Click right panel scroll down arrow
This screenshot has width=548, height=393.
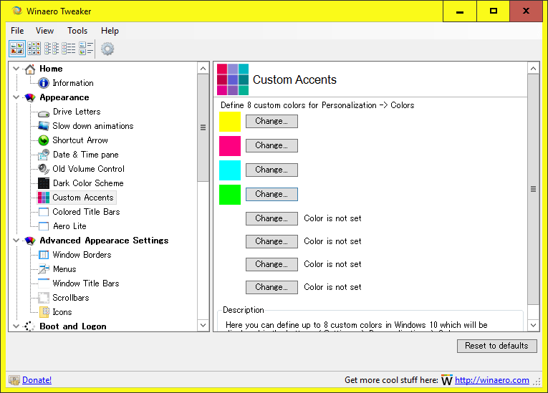tap(534, 325)
